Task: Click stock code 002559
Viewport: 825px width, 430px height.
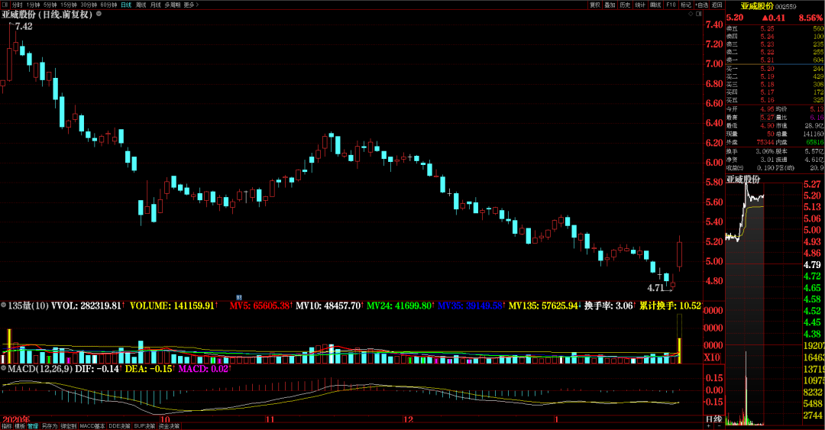Action: click(x=785, y=7)
